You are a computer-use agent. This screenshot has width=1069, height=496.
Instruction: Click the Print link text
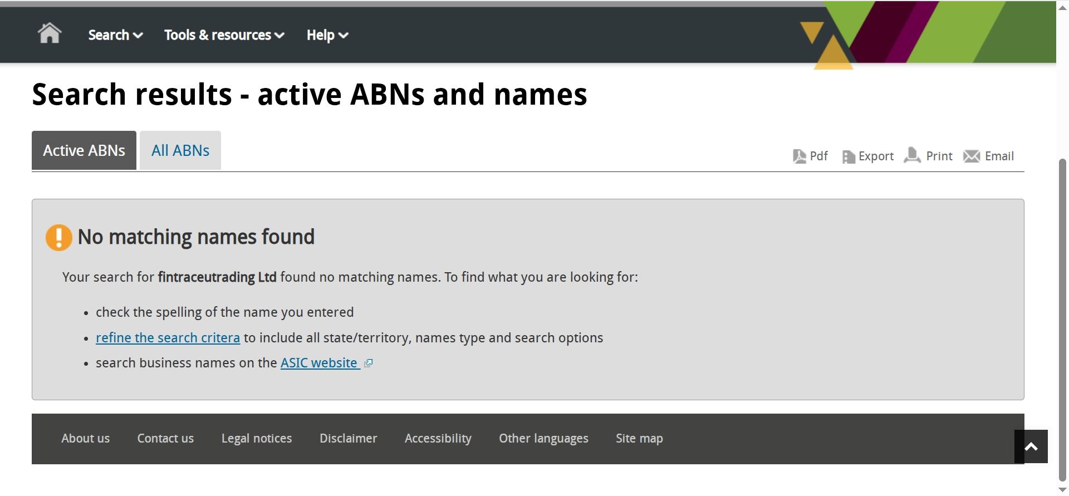(x=939, y=156)
